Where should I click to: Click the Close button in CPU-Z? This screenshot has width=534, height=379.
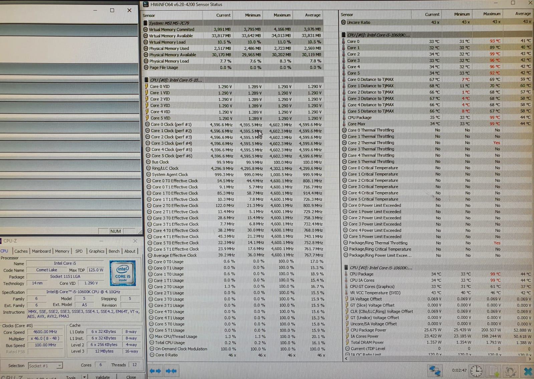[131, 377]
